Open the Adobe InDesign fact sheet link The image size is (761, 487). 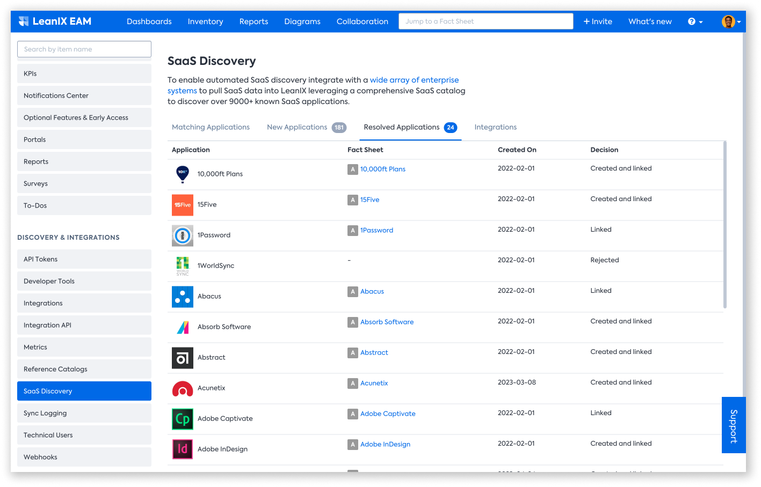tap(386, 444)
